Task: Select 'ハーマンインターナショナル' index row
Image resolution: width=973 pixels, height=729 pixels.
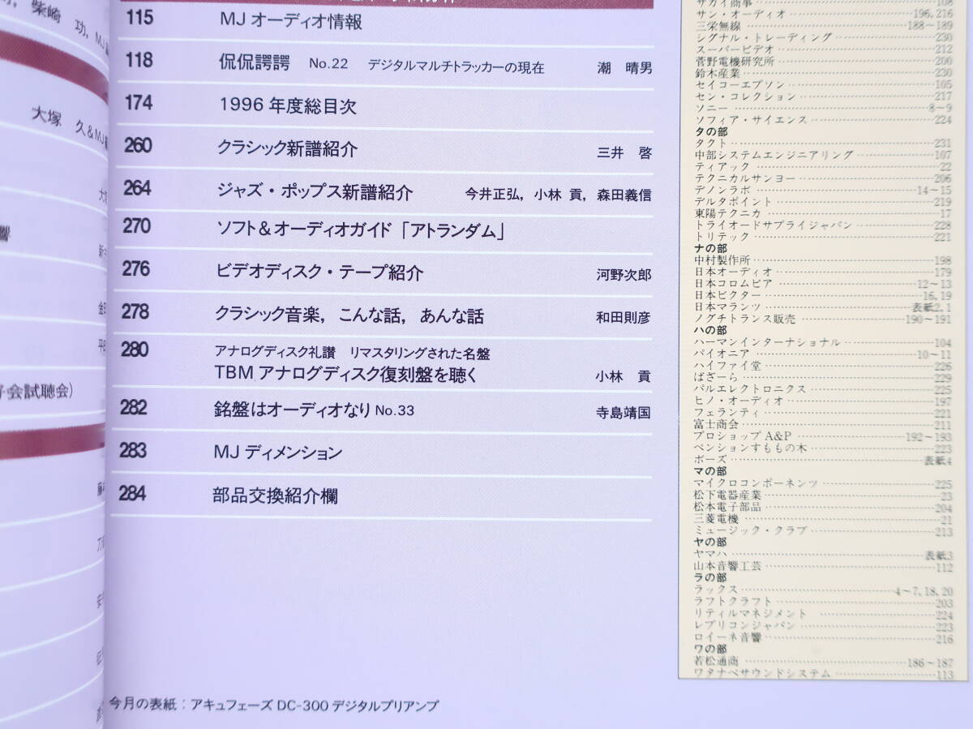Action: [824, 342]
